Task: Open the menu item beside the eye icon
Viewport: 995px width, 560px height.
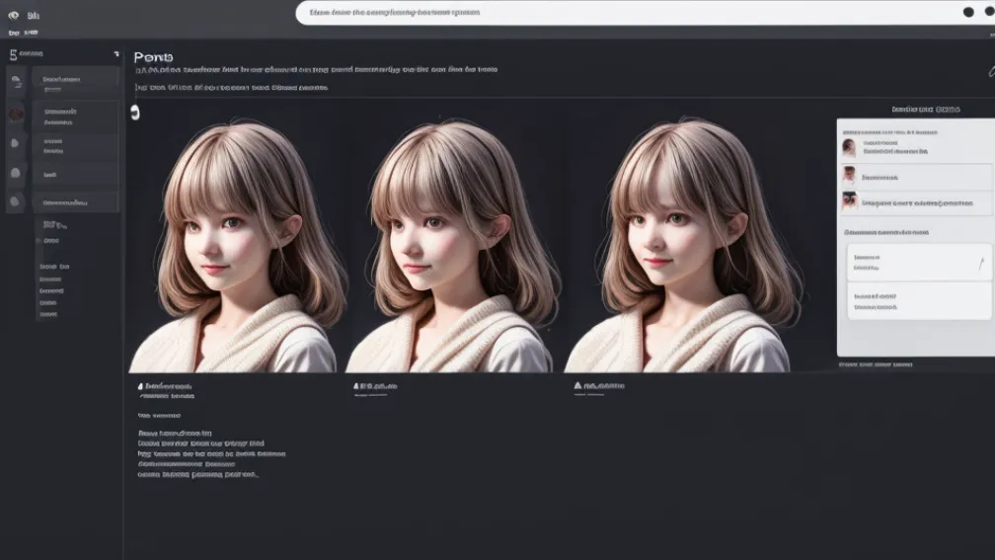Action: [35, 16]
